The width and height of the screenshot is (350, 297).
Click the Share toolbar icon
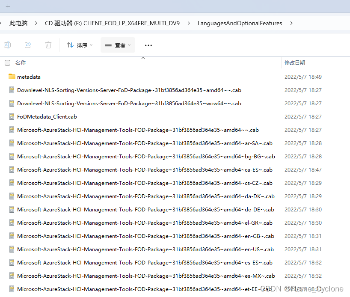pyautogui.click(x=28, y=45)
